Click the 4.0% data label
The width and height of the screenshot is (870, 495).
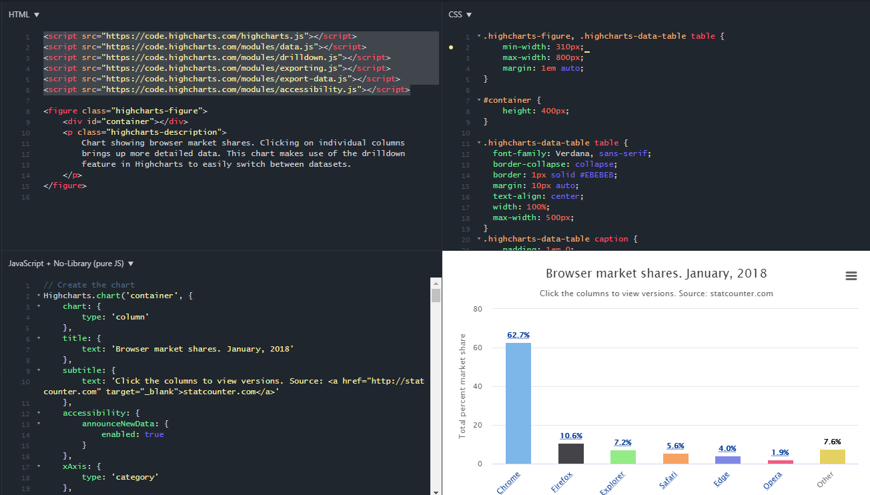pos(728,448)
